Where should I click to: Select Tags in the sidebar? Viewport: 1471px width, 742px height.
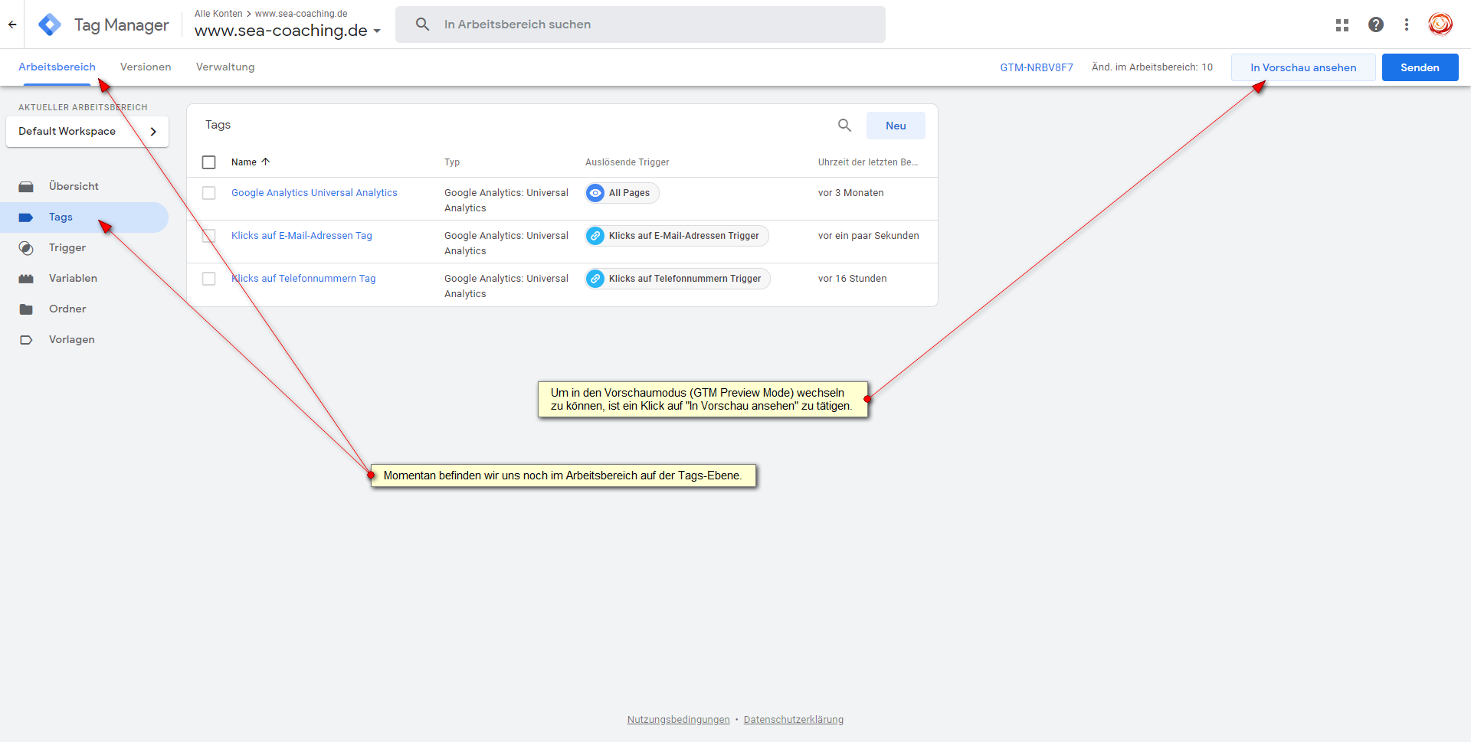[84, 217]
